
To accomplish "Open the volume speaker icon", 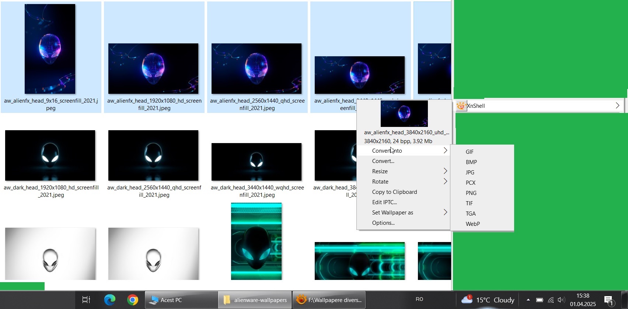I will click(x=561, y=300).
